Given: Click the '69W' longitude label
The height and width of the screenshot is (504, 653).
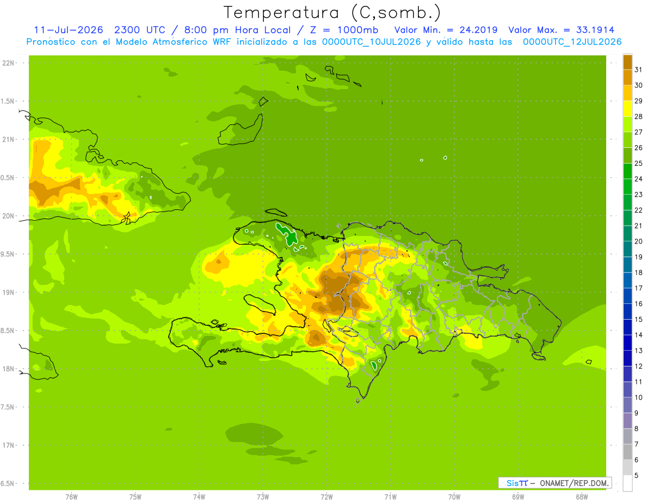Looking at the screenshot, I should point(518,497).
